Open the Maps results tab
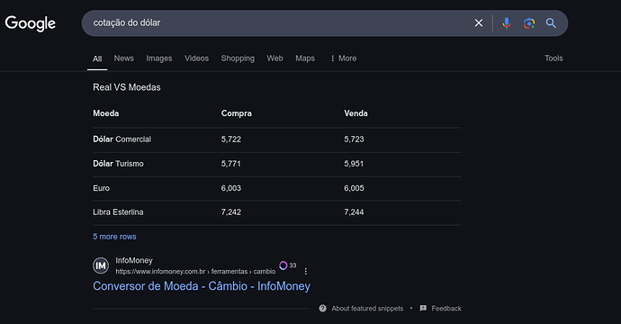Viewport: 621px width, 324px height. [305, 58]
